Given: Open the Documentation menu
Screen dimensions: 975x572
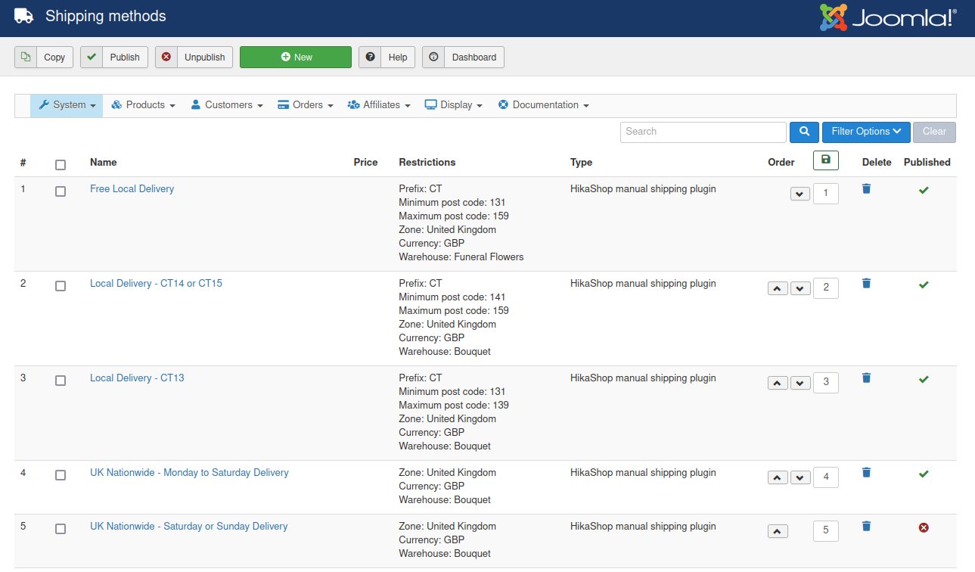Looking at the screenshot, I should [543, 105].
